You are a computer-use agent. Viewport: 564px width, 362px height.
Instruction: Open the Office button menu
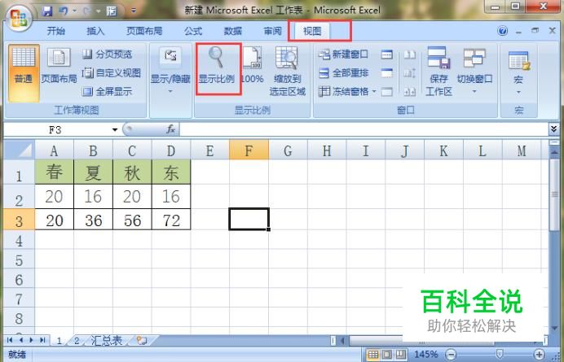[19, 18]
